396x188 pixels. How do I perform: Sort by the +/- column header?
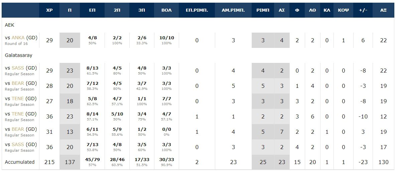point(363,10)
